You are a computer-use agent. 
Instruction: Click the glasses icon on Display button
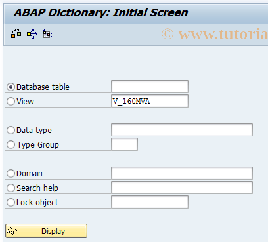pyautogui.click(x=12, y=231)
